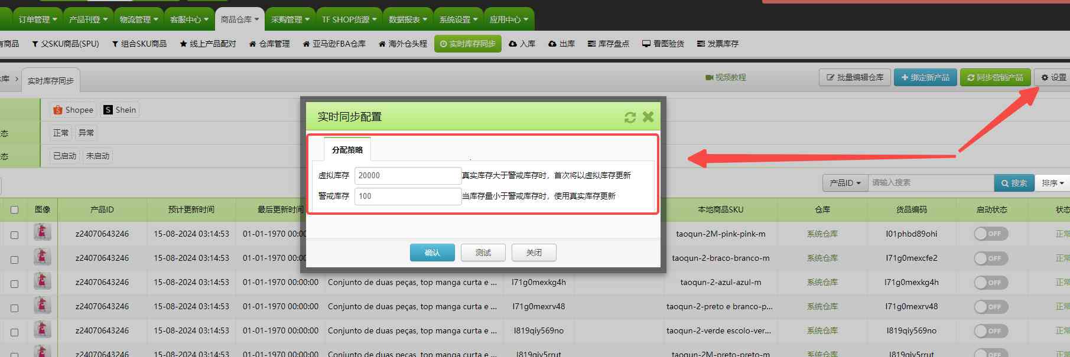The width and height of the screenshot is (1070, 357).
Task: Click the 批量编辑仓库 button
Action: [854, 77]
